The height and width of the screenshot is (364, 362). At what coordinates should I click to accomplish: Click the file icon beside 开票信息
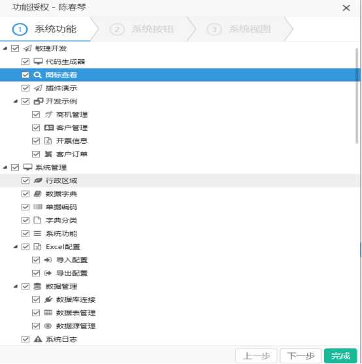pos(48,141)
